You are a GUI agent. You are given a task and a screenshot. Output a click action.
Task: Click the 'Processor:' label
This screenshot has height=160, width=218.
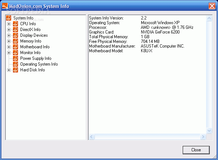[x=98, y=27]
